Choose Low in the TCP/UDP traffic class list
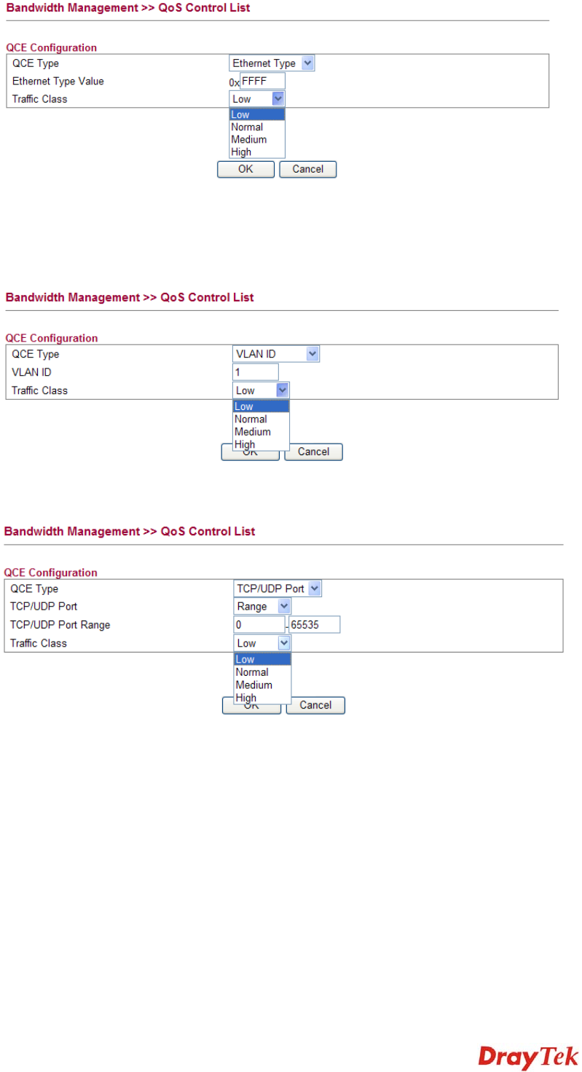 tap(246, 659)
